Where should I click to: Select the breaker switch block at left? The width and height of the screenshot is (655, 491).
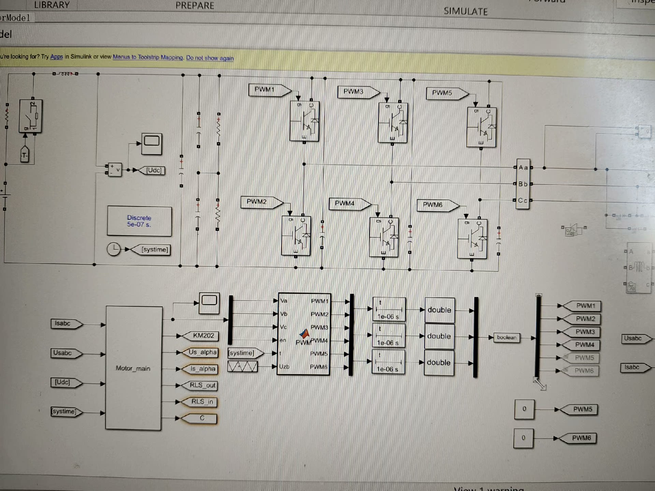[31, 116]
